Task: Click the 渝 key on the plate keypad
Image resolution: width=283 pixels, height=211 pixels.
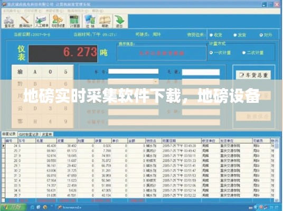Action: click(x=20, y=72)
